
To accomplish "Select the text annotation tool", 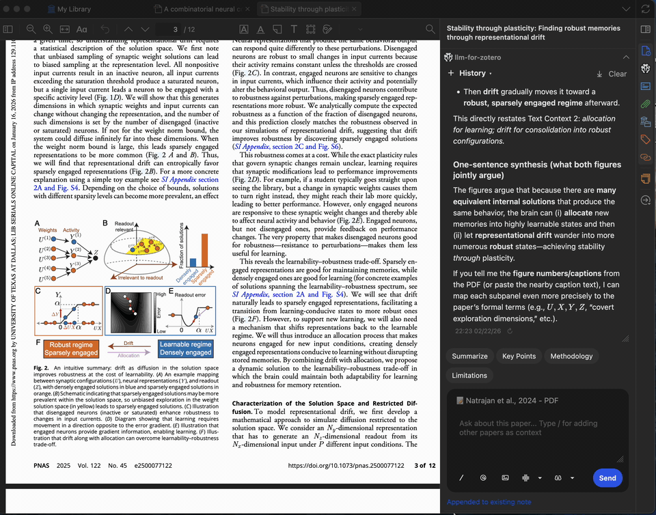I will point(294,30).
